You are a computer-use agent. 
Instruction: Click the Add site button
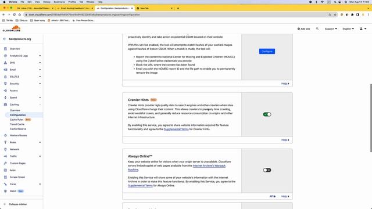303,28
